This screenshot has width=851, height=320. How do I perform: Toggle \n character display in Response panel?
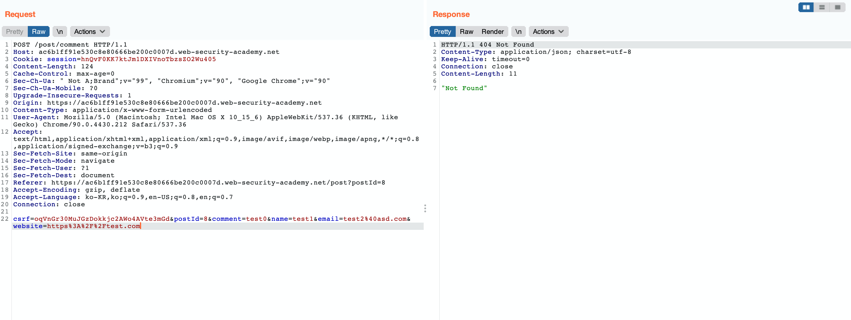point(518,31)
